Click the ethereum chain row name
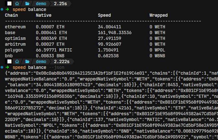Screen dimensions: 218x140 pos(15,27)
